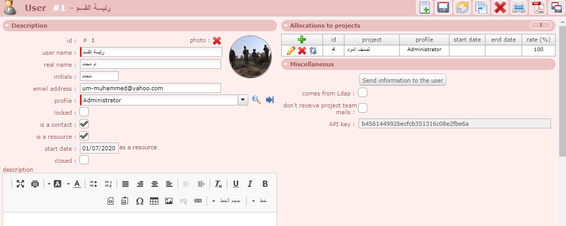Insert a numbered list
566x226 pixels.
[108, 184]
